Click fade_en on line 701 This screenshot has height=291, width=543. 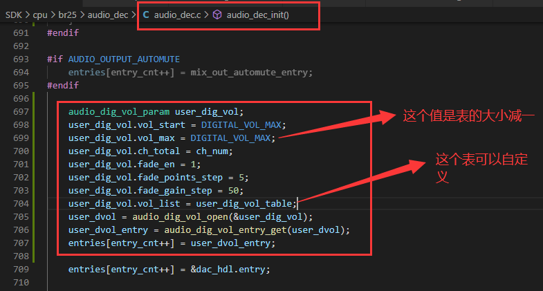click(x=156, y=165)
